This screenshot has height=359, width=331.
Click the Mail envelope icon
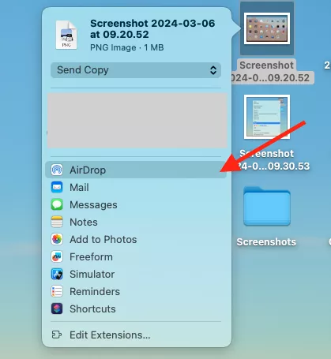[57, 187]
